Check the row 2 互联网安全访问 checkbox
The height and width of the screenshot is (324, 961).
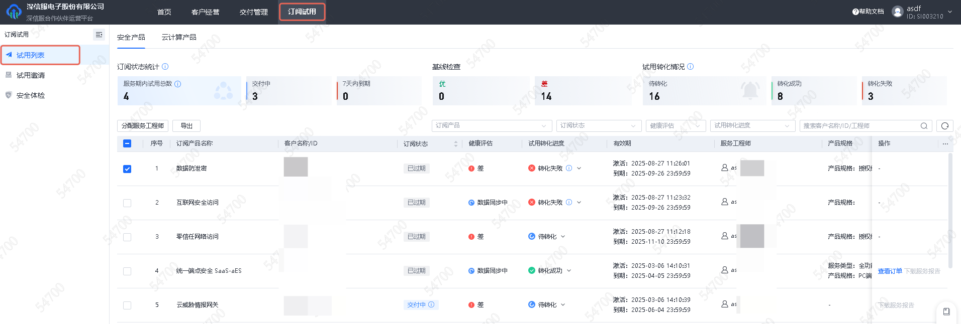click(127, 203)
